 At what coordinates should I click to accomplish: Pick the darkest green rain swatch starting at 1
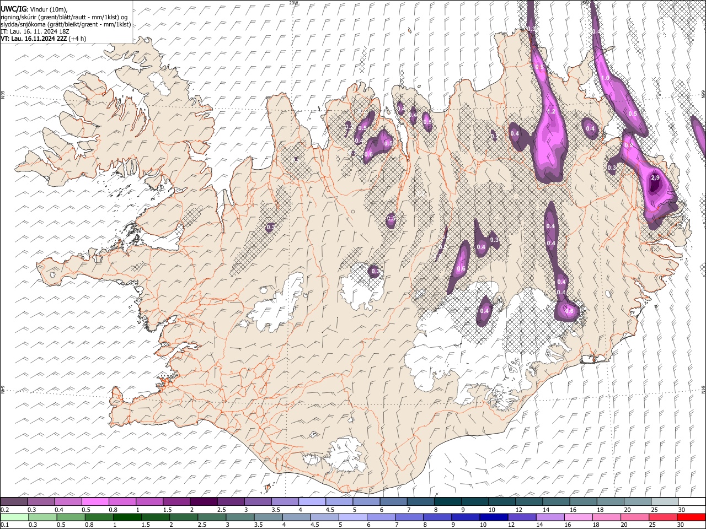[128, 517]
